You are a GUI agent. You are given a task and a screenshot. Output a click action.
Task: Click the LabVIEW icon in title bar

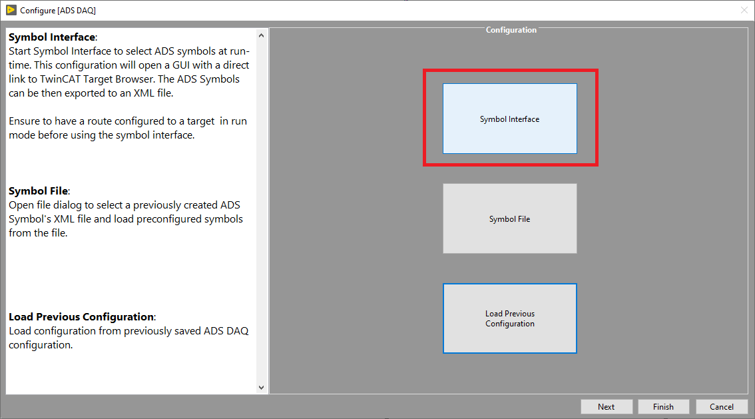tap(11, 10)
